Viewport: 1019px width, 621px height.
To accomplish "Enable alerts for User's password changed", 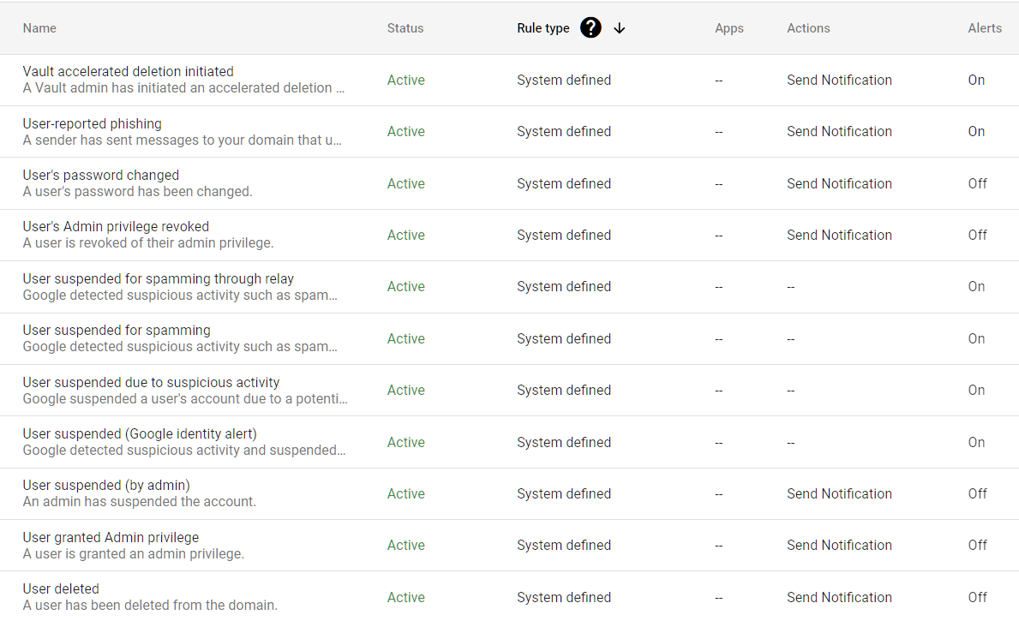I will (x=976, y=183).
